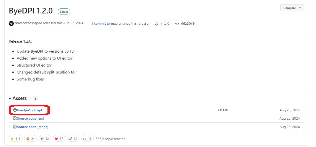Click the 'Release 1.2.0:' text
The image size is (316, 147).
[20, 41]
